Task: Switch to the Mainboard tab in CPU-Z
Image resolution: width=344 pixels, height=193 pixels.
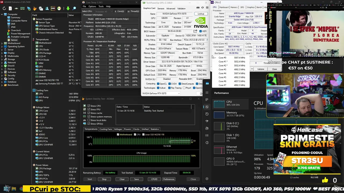Action: [x=224, y=7]
